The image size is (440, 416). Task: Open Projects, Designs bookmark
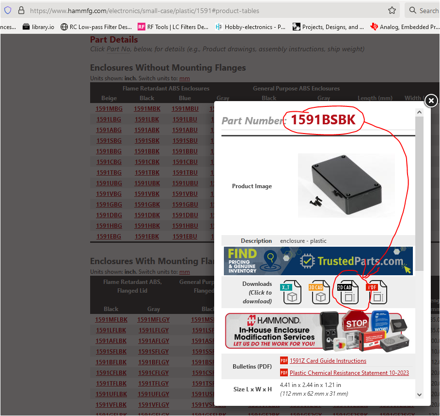328,27
